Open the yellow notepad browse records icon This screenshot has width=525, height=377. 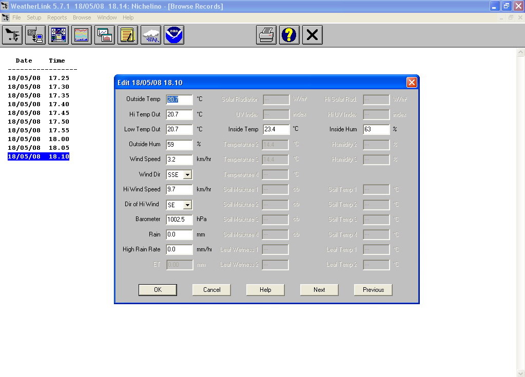click(128, 35)
